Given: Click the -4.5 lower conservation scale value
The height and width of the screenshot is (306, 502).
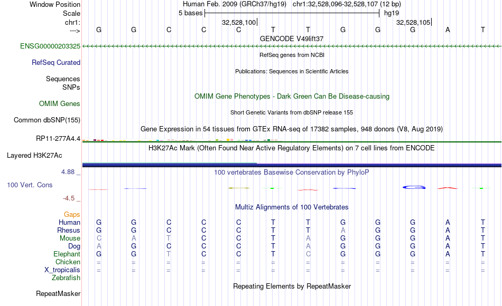Looking at the screenshot, I should [69, 198].
